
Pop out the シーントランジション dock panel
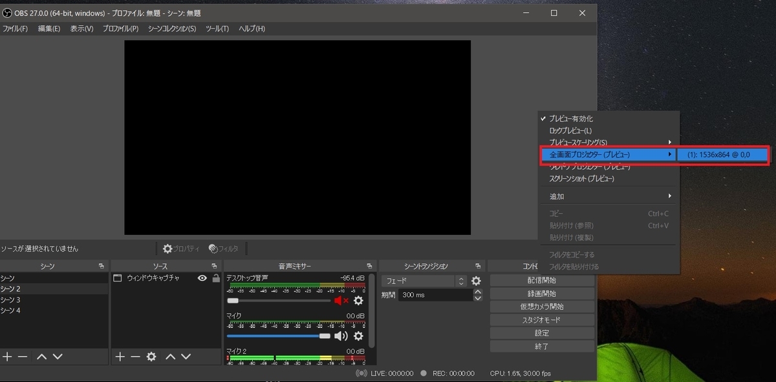click(477, 266)
